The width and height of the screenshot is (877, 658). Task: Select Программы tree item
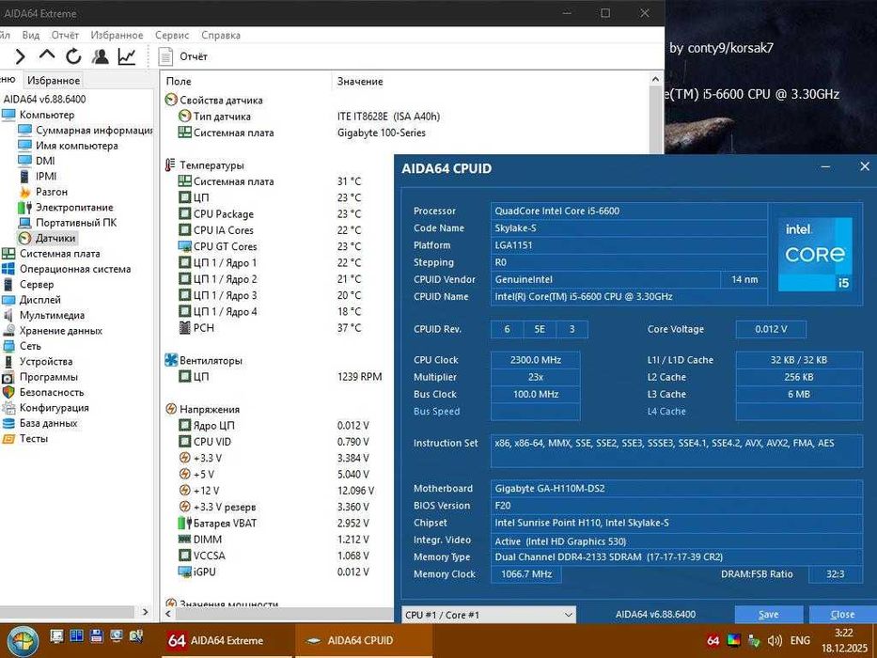[x=49, y=377]
